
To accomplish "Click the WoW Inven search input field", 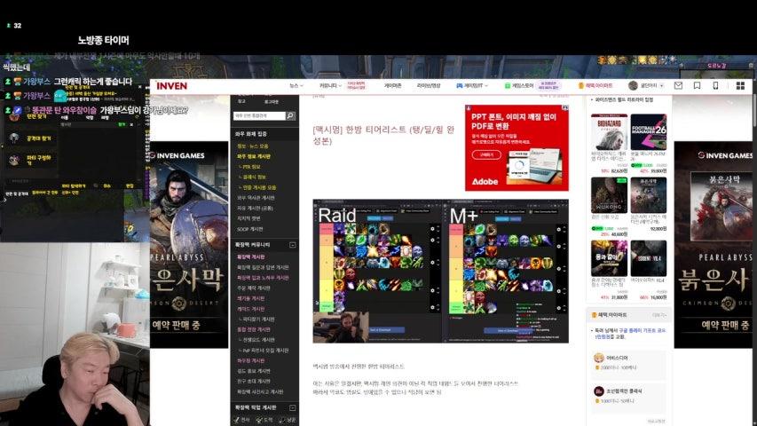I will (x=260, y=116).
